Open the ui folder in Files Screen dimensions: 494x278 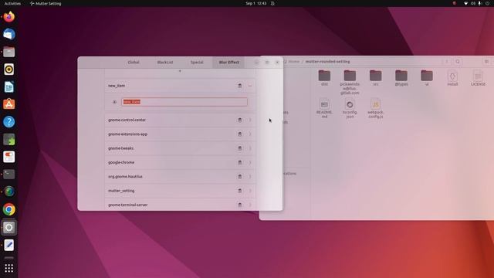point(427,78)
